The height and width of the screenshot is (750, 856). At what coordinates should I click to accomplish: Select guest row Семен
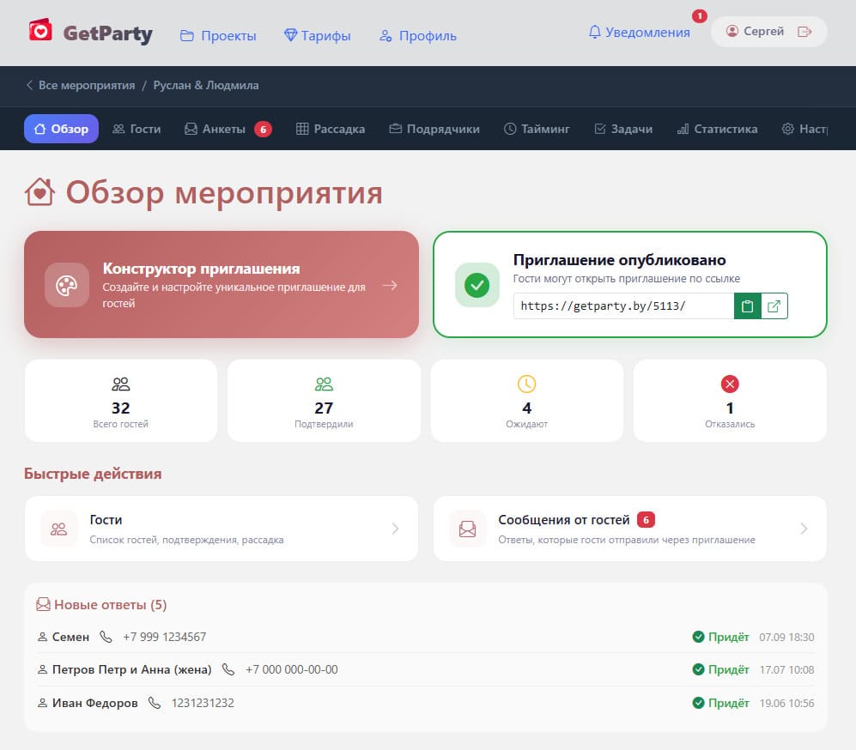[x=425, y=637]
